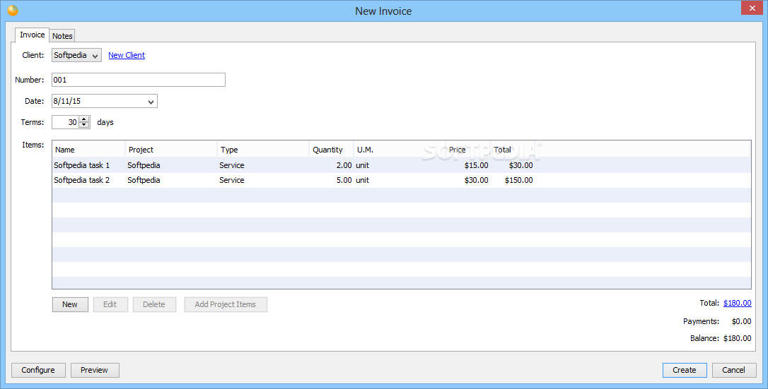This screenshot has width=768, height=389.
Task: Select the Softpedia task 1 row
Action: pyautogui.click(x=401, y=165)
